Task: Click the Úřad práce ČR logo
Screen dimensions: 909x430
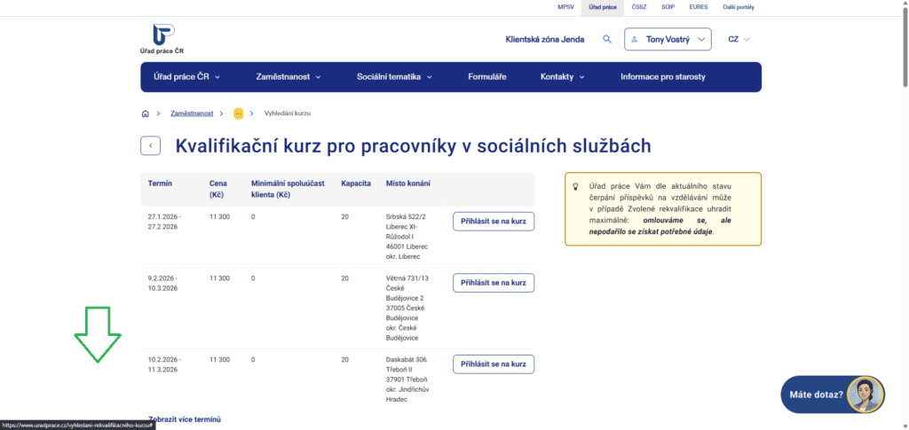Action: (x=162, y=39)
